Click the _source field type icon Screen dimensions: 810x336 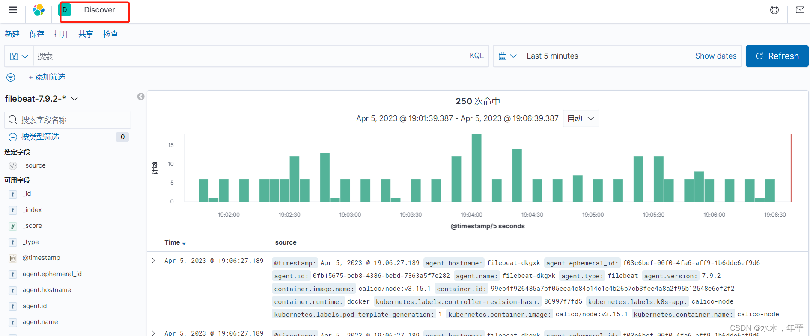[13, 166]
